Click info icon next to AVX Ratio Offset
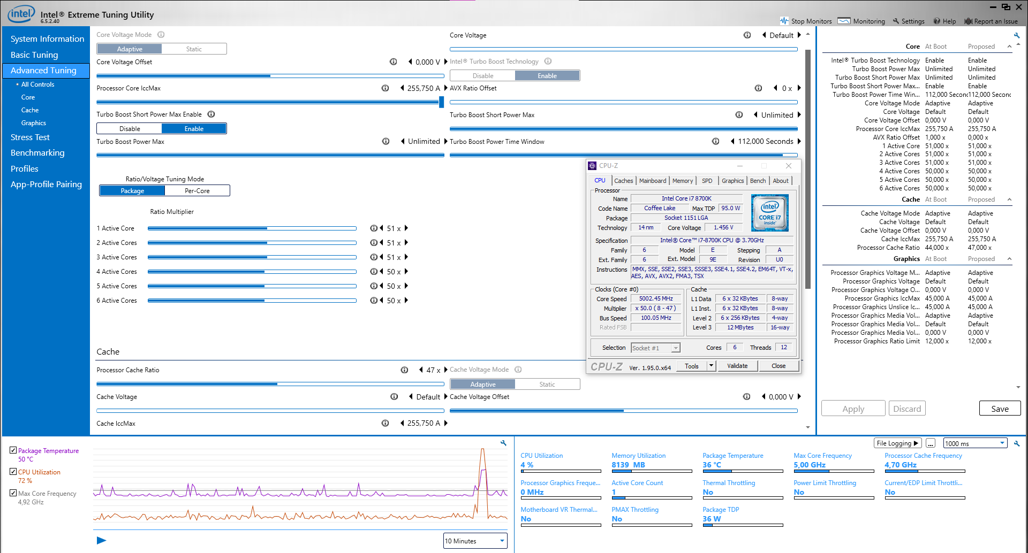Screen dimensions: 1028x553 (x=758, y=88)
